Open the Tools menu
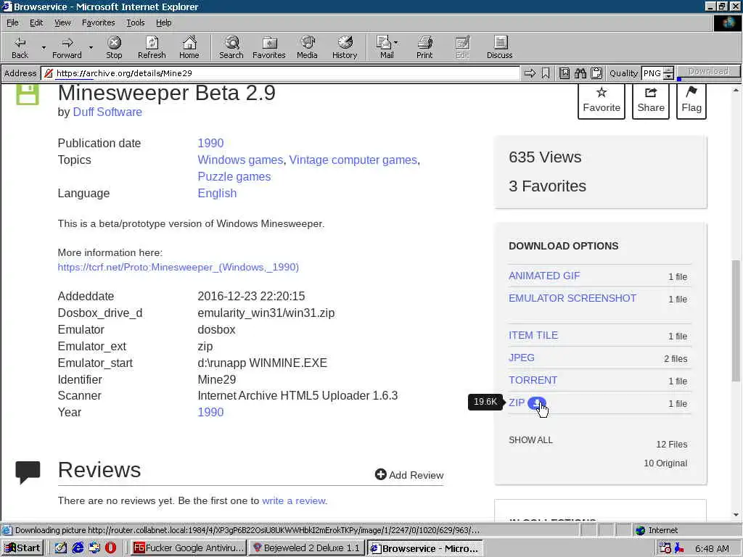This screenshot has height=557, width=743. point(136,22)
